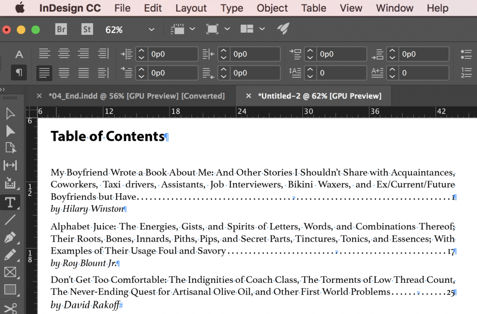Image resolution: width=477 pixels, height=314 pixels.
Task: Close the Untitled-2 tab
Action: 249,96
